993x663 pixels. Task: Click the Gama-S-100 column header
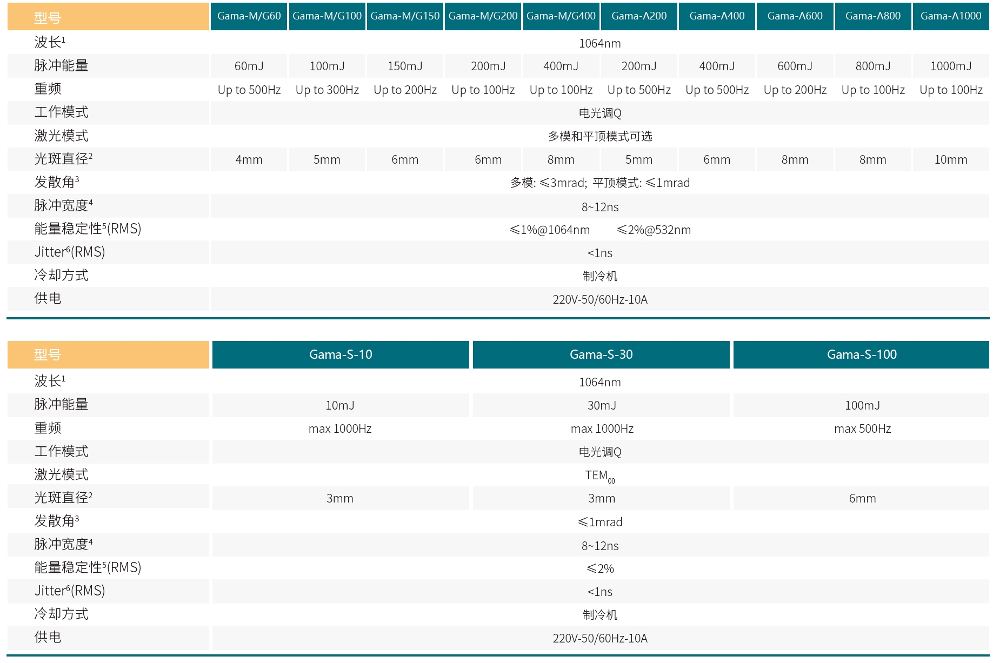coord(862,354)
